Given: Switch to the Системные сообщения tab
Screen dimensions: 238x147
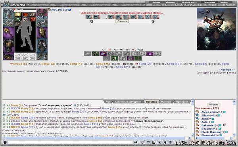Looking at the screenshot, I should [128, 102].
